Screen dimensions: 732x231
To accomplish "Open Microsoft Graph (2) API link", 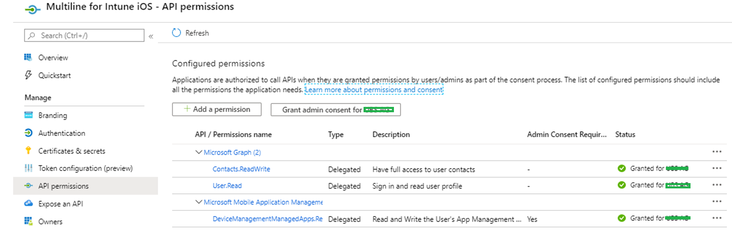I will click(232, 152).
